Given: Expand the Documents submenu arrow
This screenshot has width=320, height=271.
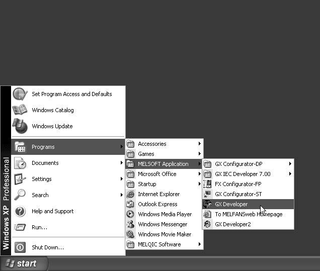Looking at the screenshot, I should pos(122,163).
